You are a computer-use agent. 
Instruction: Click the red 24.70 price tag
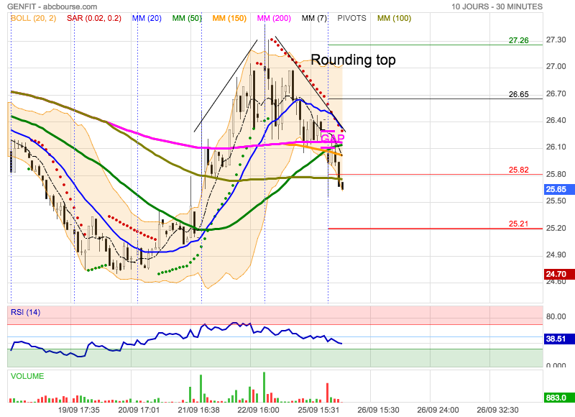point(559,274)
